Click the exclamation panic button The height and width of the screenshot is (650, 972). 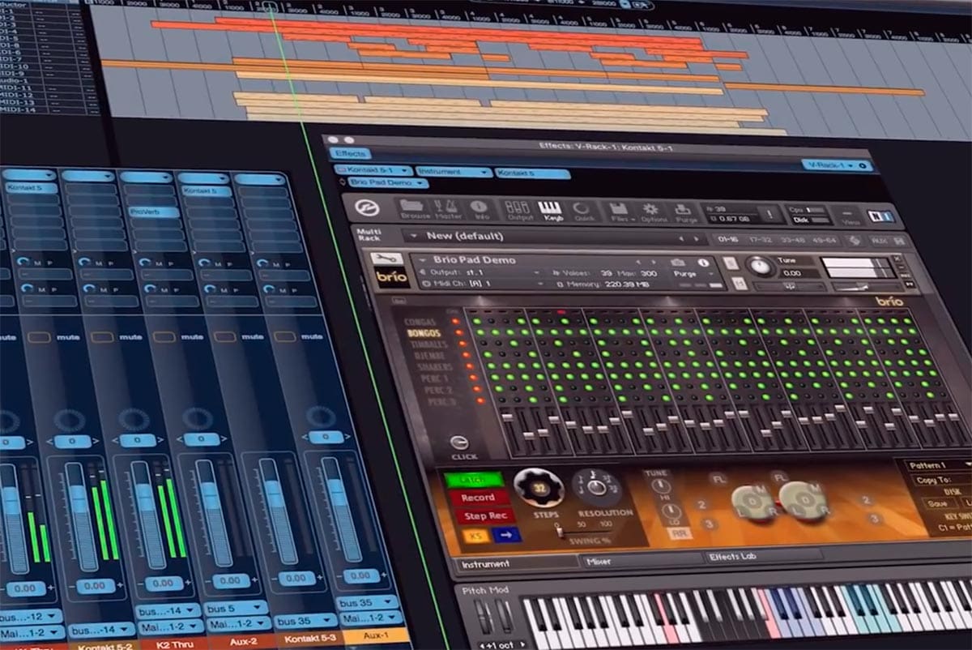tap(769, 215)
